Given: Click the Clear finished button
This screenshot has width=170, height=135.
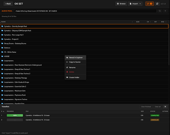Looking at the screenshot, I should [146, 107].
